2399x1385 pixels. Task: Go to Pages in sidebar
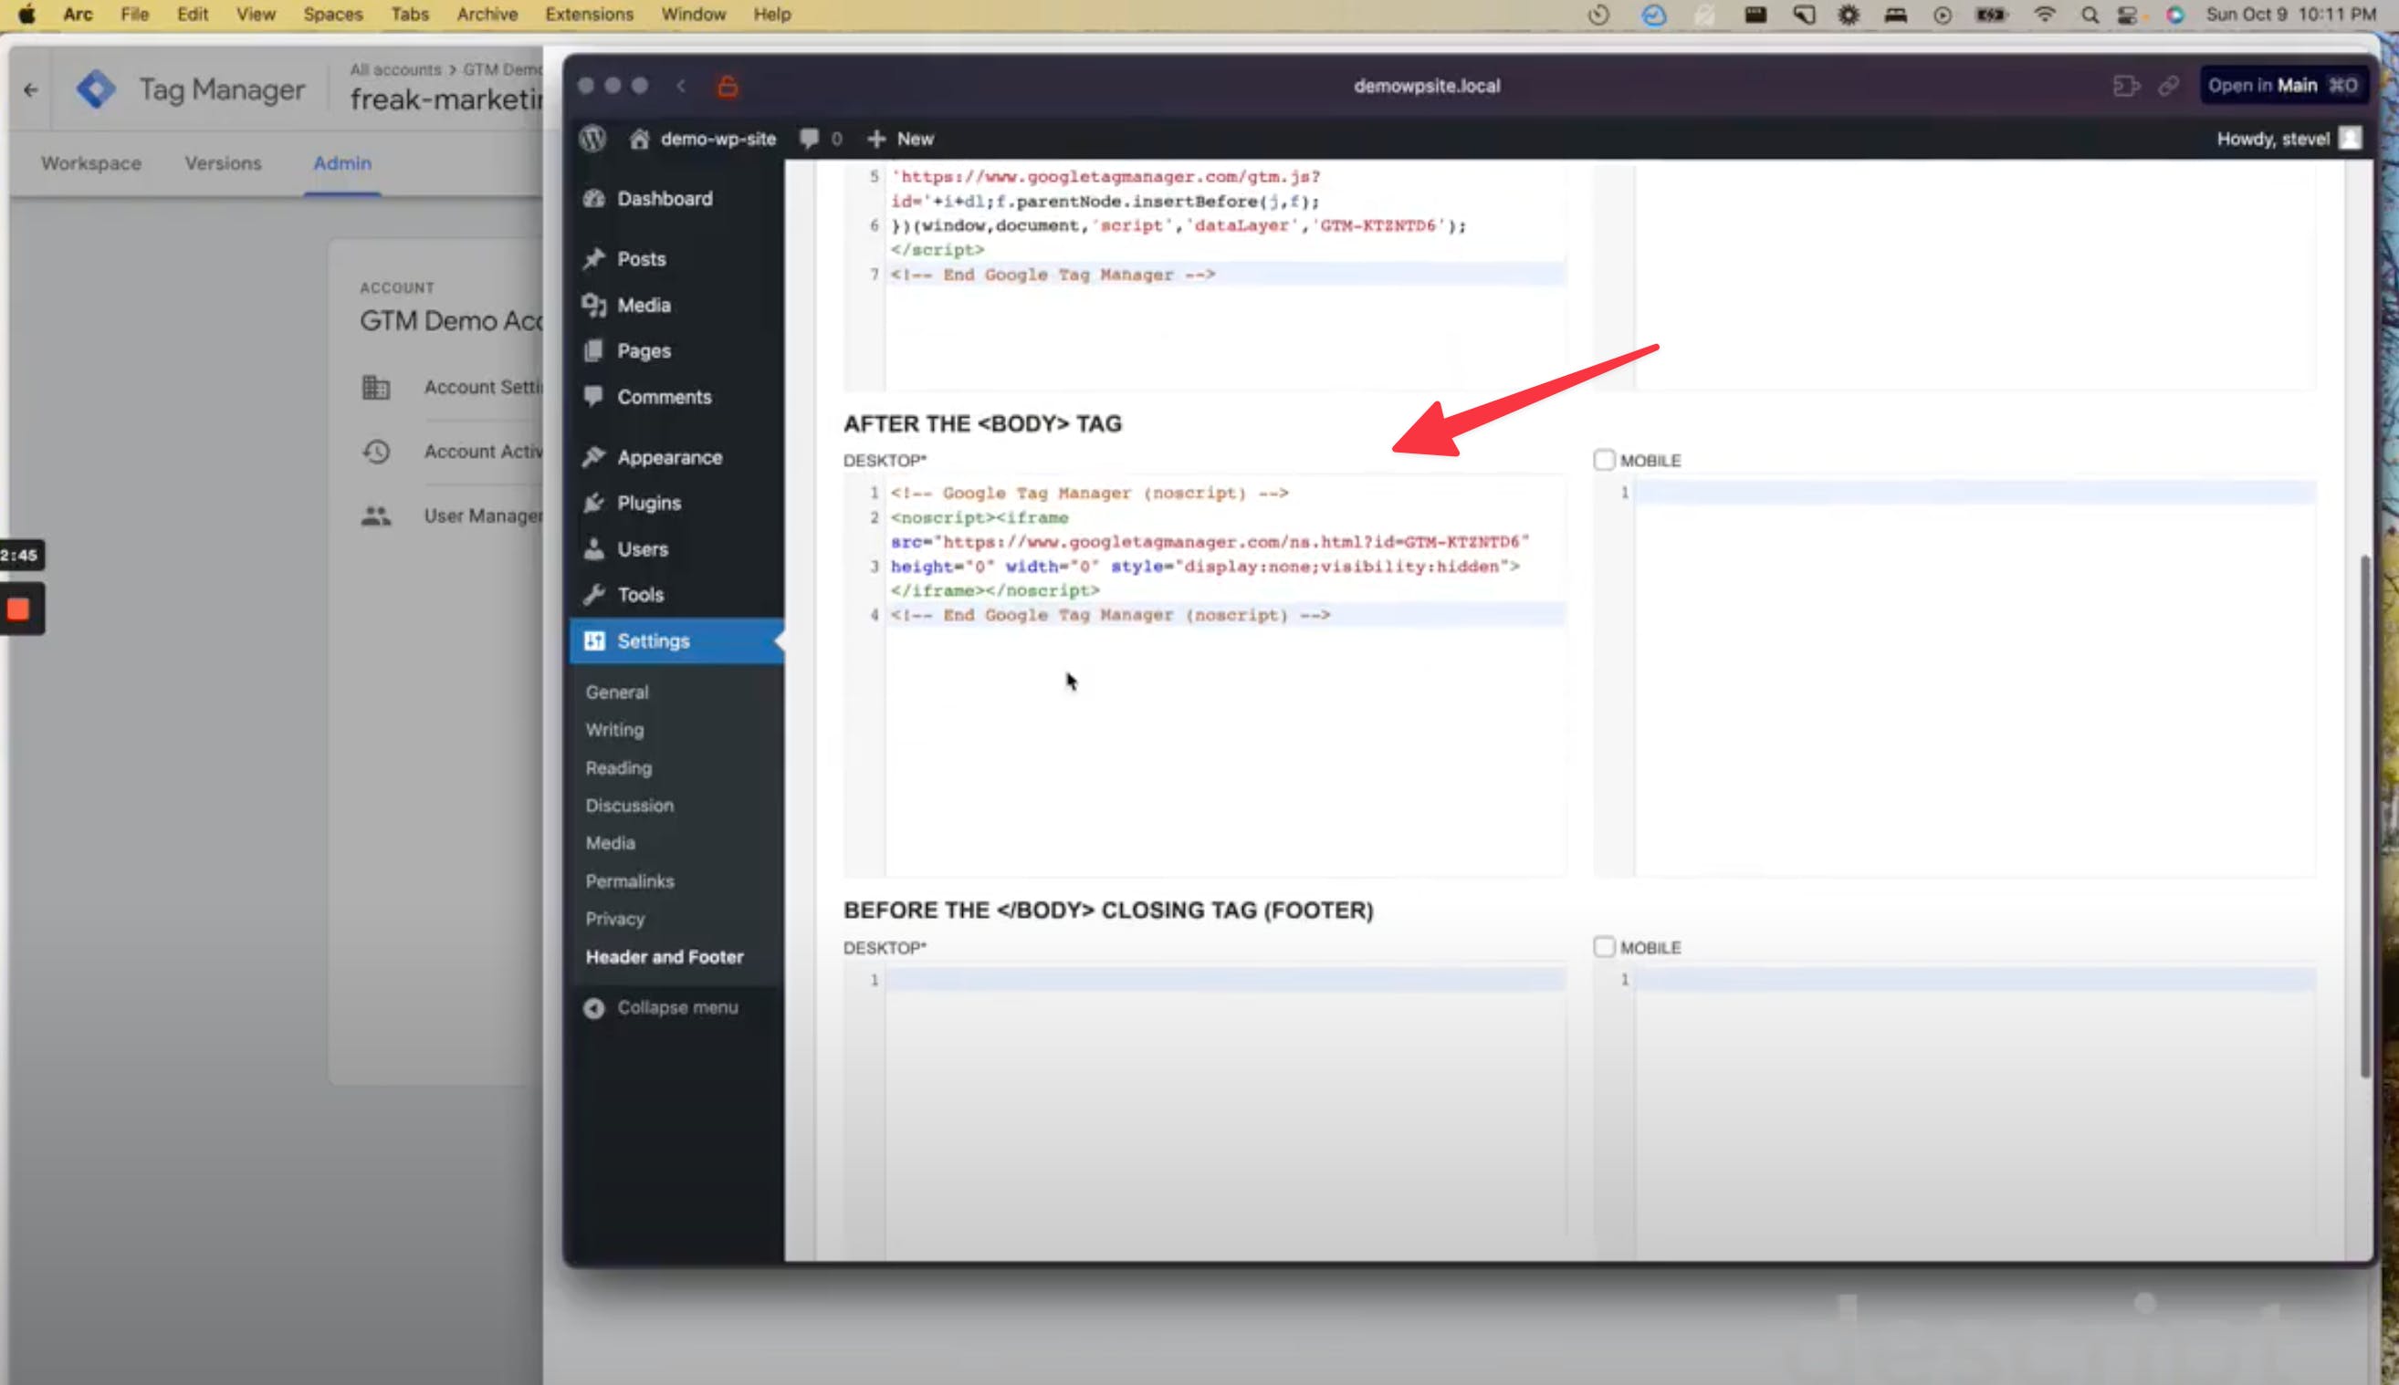click(644, 351)
